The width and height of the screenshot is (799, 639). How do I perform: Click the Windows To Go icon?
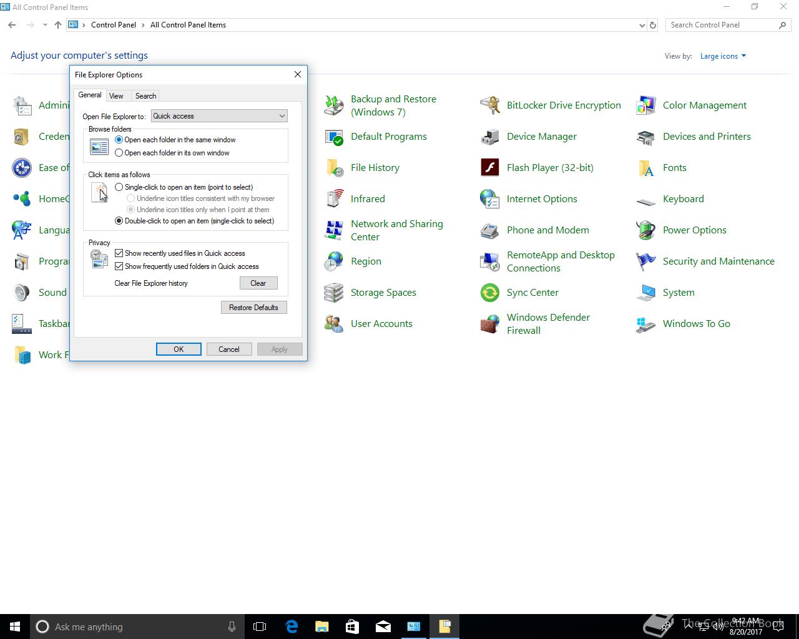point(646,324)
